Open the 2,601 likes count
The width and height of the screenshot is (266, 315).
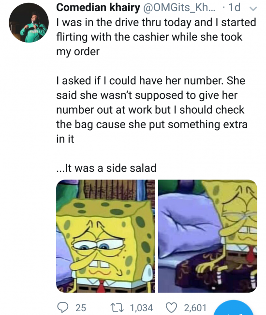click(x=195, y=308)
